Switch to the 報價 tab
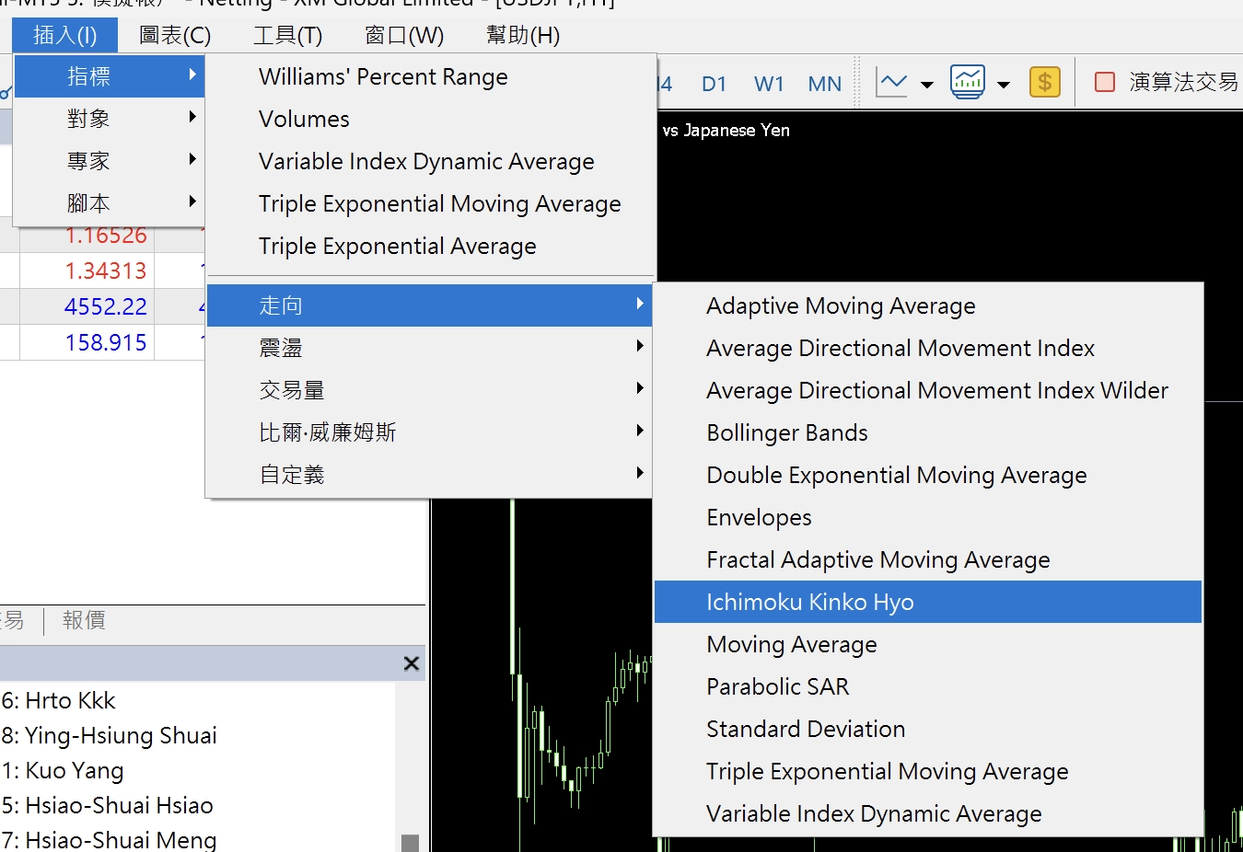The width and height of the screenshot is (1243, 852). (x=84, y=620)
